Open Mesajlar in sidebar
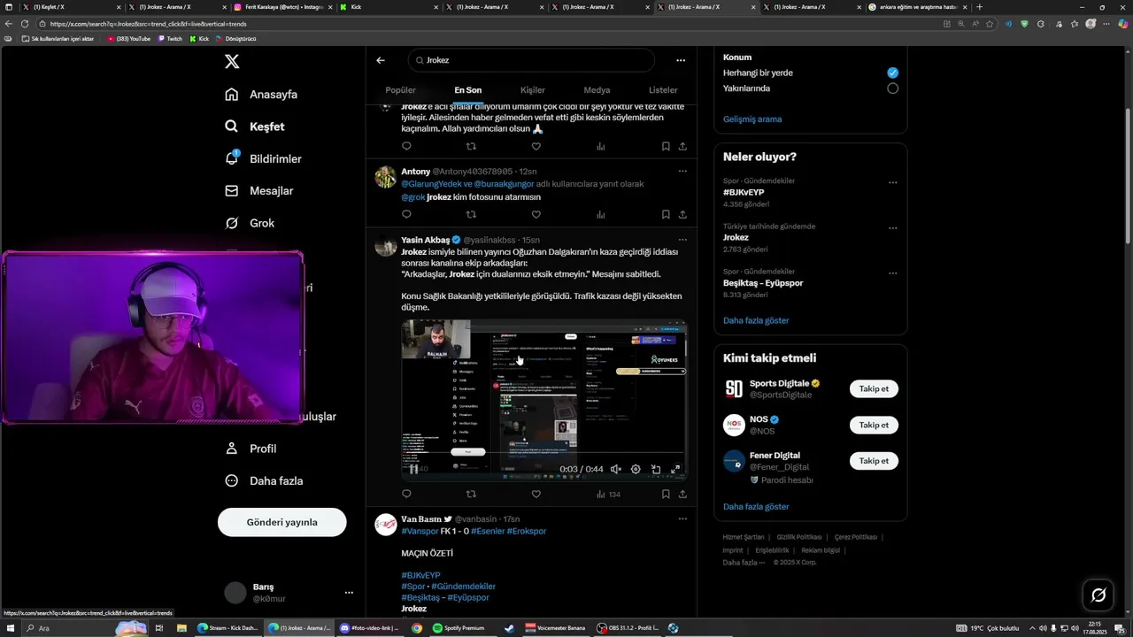The width and height of the screenshot is (1133, 637). point(259,191)
